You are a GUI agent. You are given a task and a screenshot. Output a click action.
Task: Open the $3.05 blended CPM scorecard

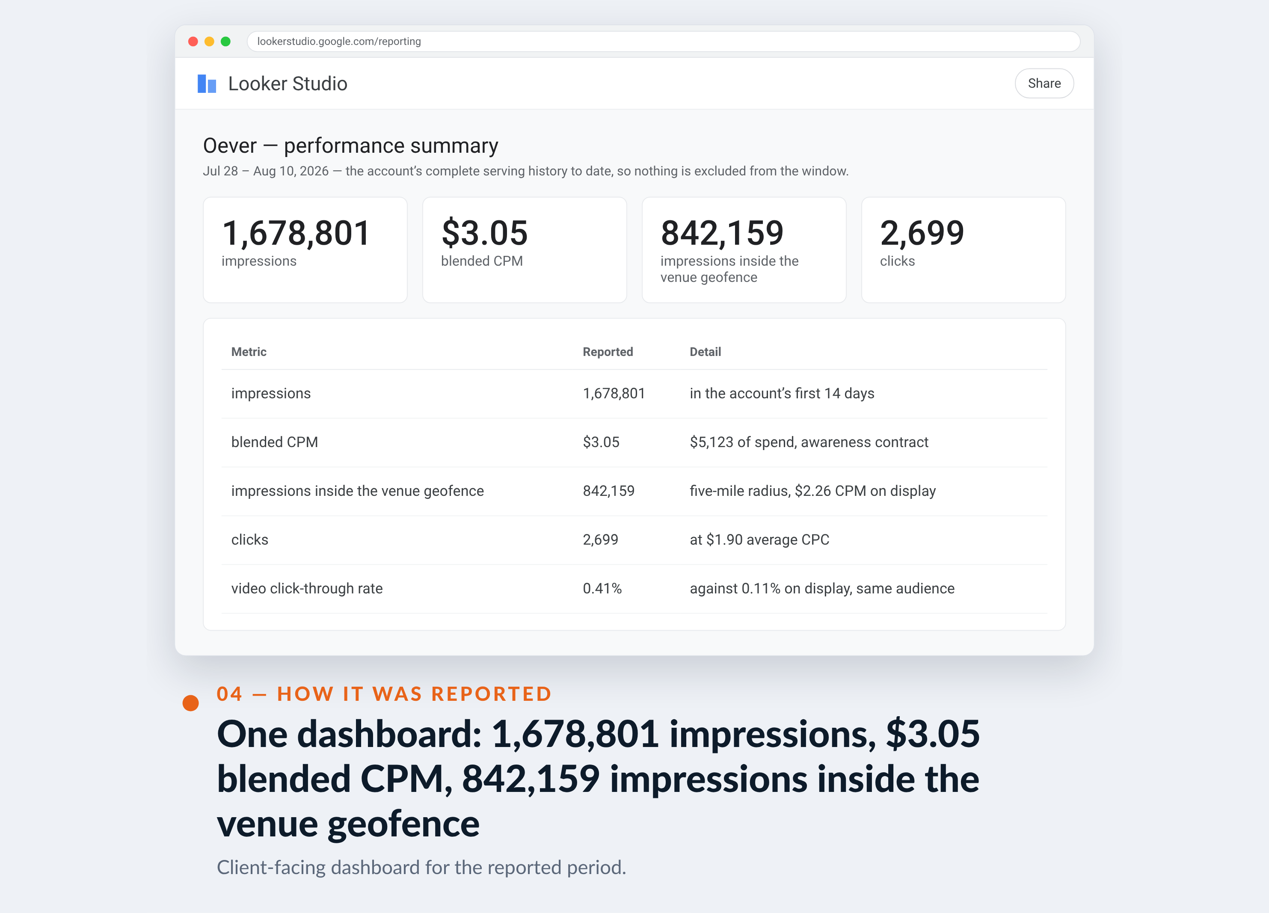[524, 249]
